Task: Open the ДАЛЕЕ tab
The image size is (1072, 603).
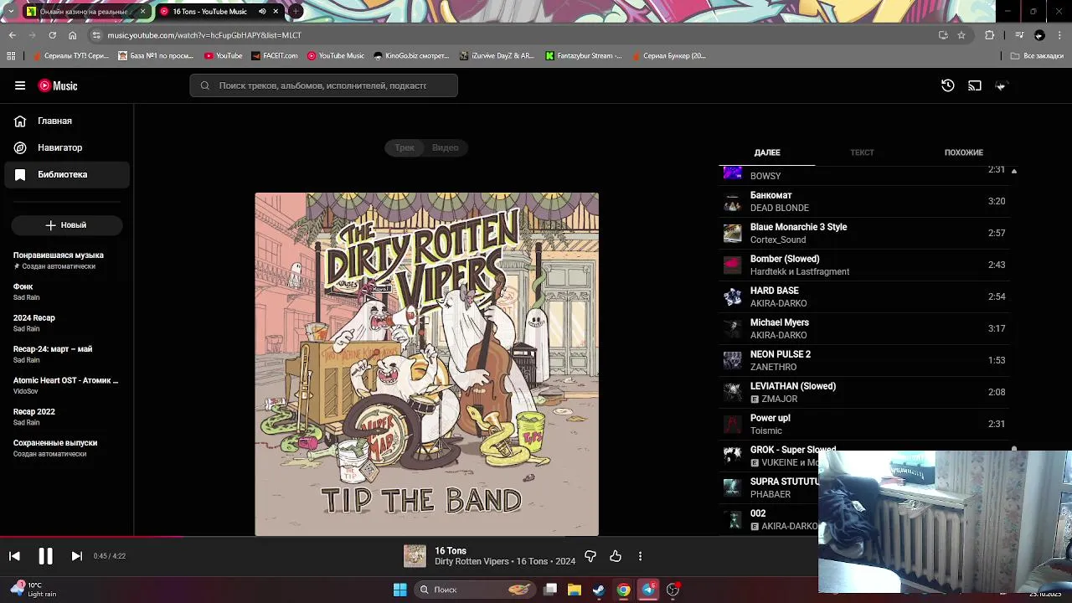Action: (x=767, y=152)
